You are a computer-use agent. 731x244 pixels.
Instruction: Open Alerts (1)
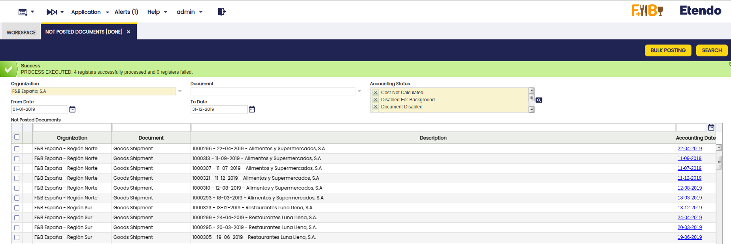tap(127, 12)
